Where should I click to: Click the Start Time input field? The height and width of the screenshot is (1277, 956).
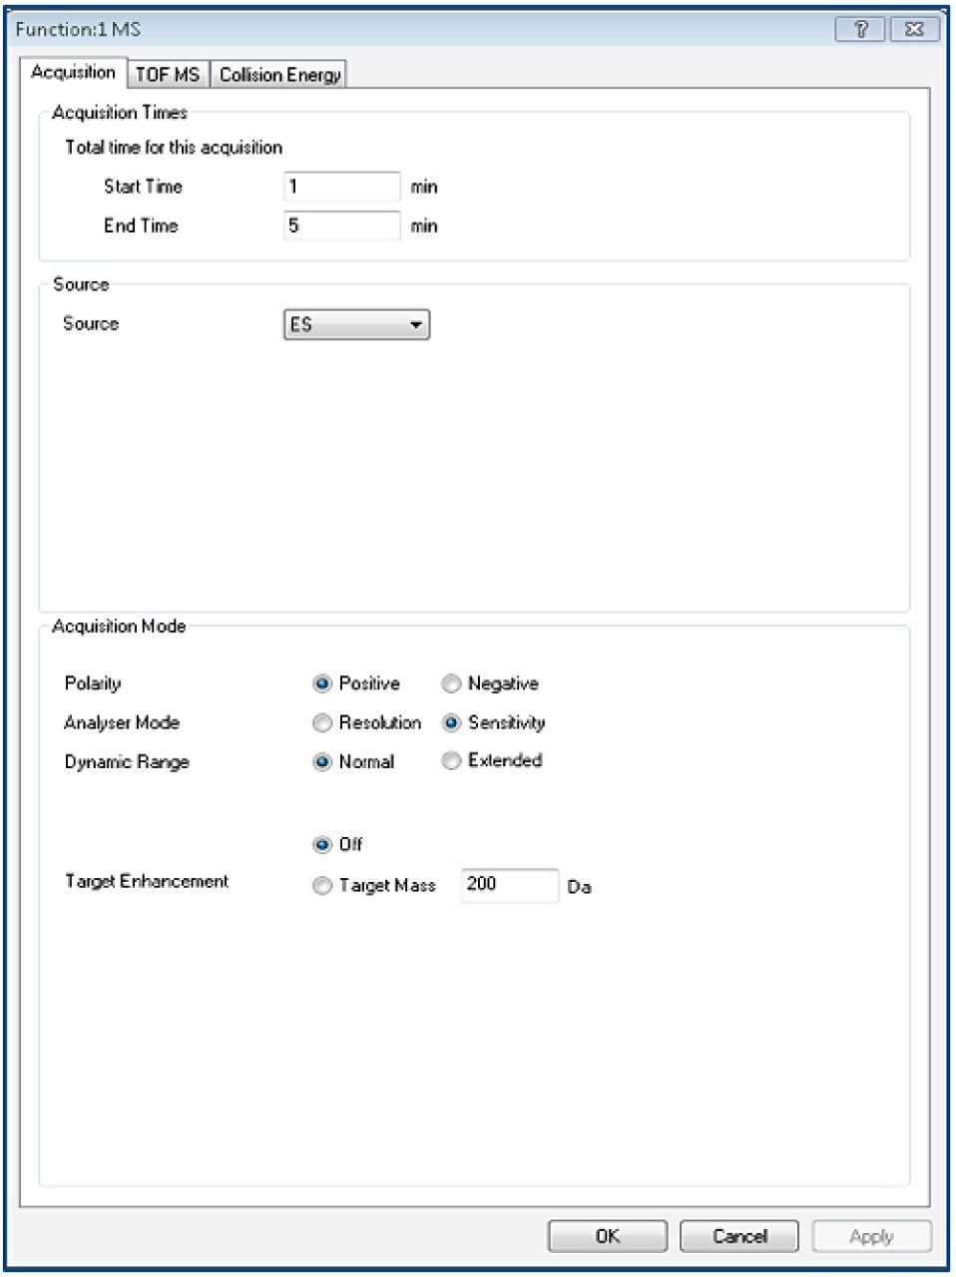[342, 187]
